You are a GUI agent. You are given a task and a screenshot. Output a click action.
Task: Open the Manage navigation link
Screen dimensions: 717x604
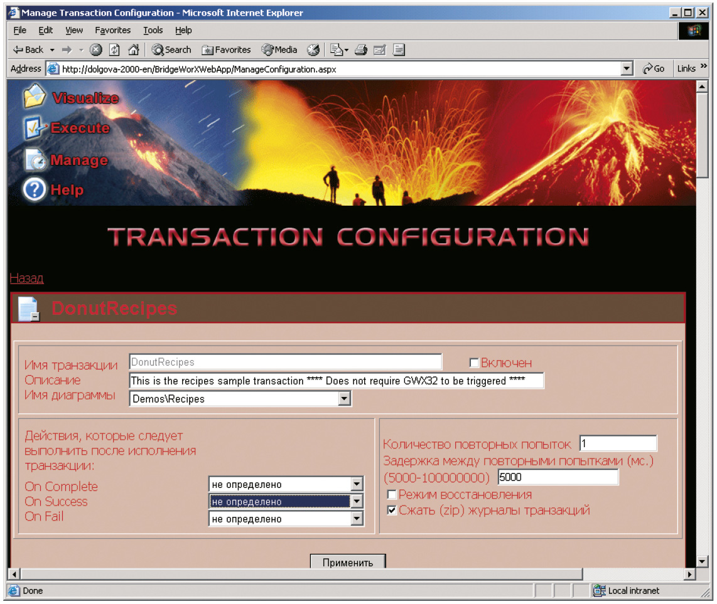click(x=79, y=160)
